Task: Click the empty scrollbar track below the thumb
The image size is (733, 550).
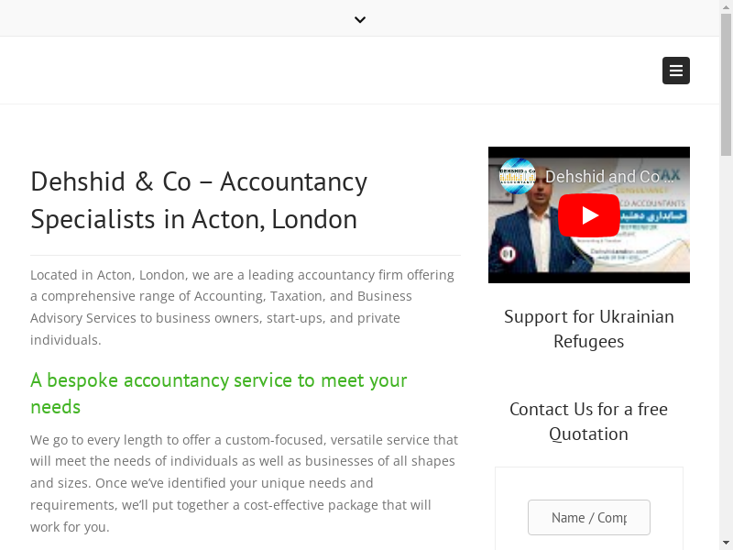Action: pyautogui.click(x=726, y=346)
